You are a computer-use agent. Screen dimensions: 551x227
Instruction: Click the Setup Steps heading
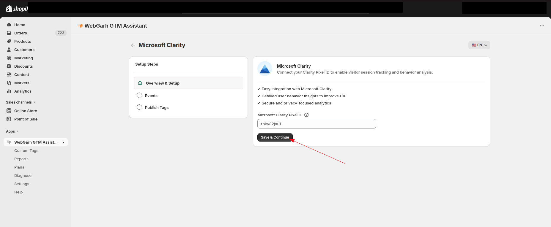tap(147, 64)
